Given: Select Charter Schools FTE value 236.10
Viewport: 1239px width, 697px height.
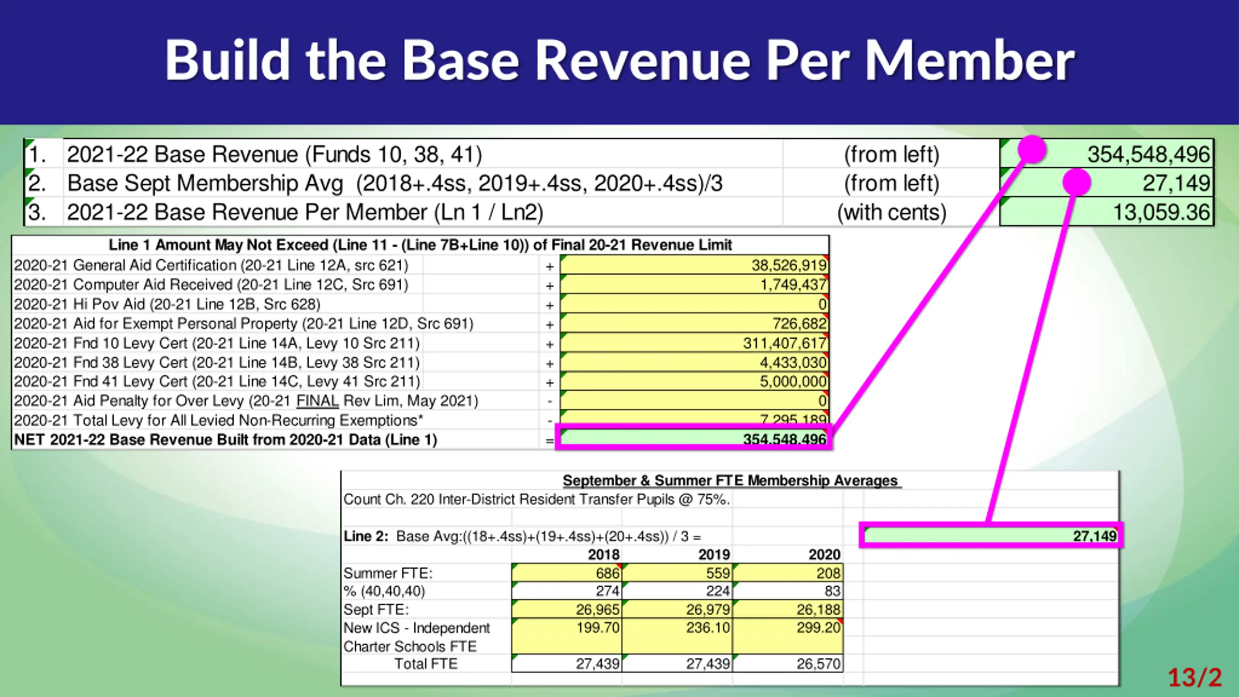Looking at the screenshot, I should (x=708, y=628).
